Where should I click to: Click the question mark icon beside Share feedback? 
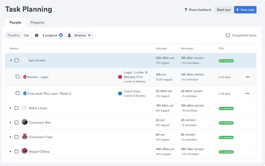[186, 10]
